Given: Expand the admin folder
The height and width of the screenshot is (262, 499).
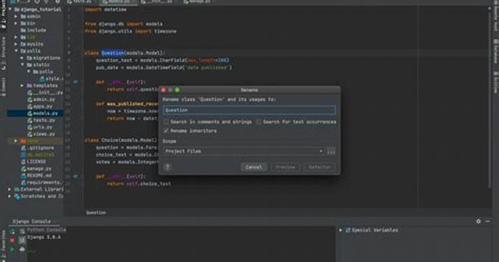Looking at the screenshot, I should 16,16.
